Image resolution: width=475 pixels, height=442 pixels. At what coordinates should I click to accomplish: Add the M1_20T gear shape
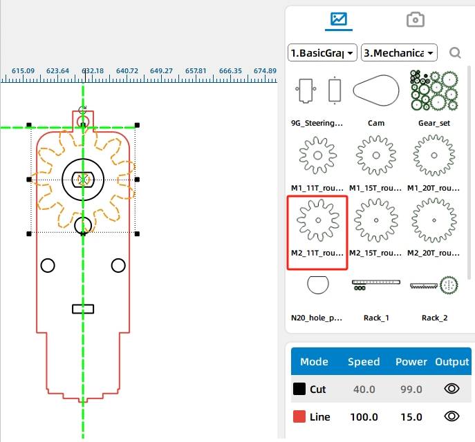[434, 156]
